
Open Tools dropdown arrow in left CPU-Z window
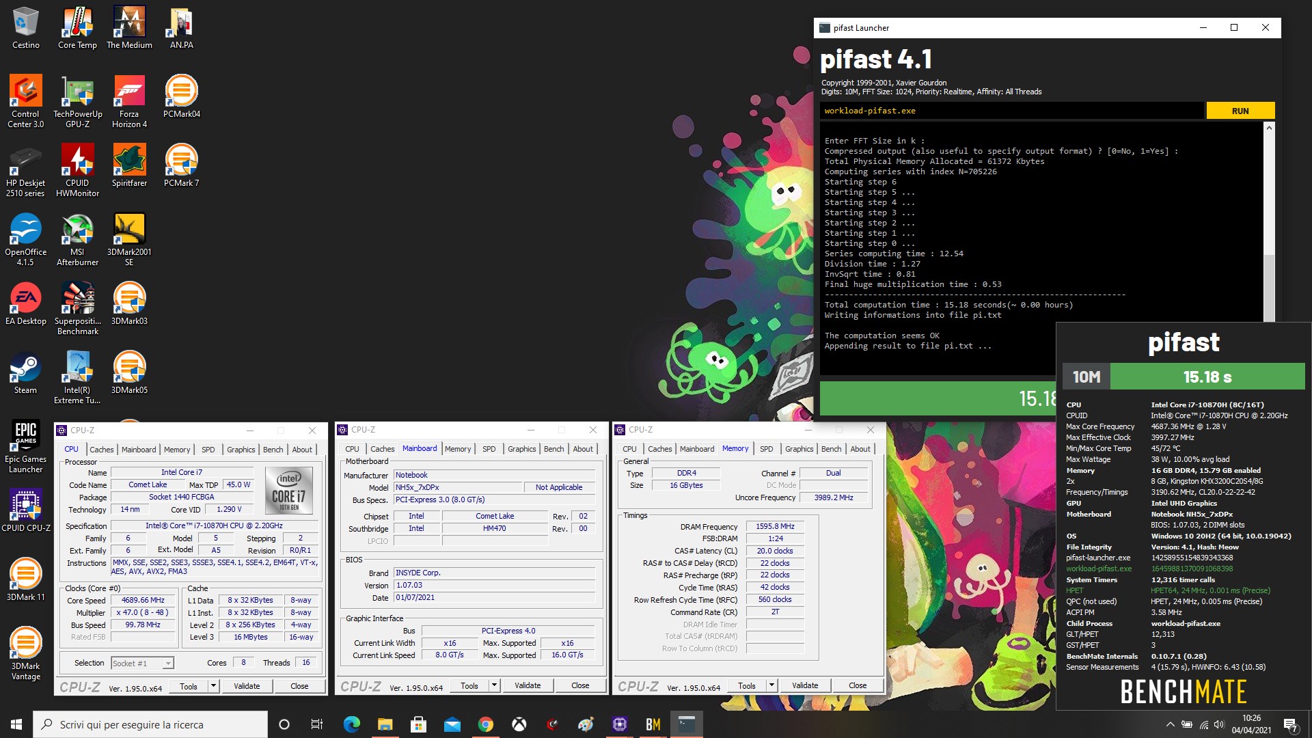213,686
